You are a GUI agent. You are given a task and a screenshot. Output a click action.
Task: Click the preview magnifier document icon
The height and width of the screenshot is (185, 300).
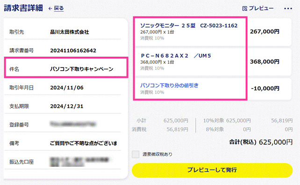click(245, 8)
